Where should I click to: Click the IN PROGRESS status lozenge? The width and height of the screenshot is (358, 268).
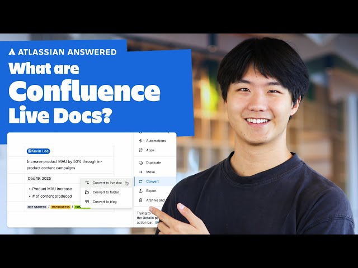(x=60, y=207)
